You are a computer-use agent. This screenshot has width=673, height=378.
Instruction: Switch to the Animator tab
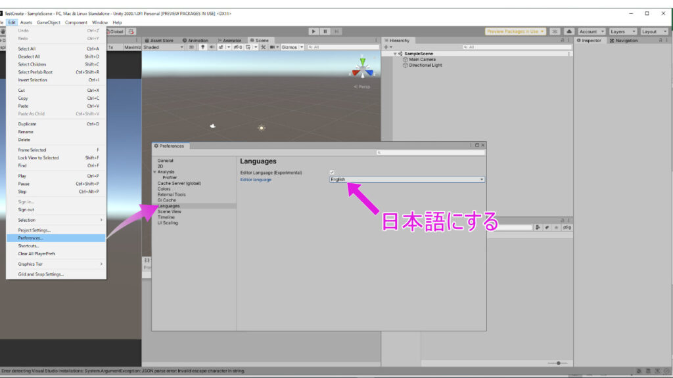pos(230,40)
